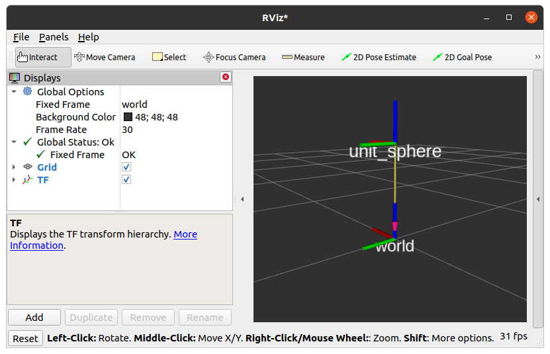
Task: Minimize the RViz window
Action: [486, 18]
